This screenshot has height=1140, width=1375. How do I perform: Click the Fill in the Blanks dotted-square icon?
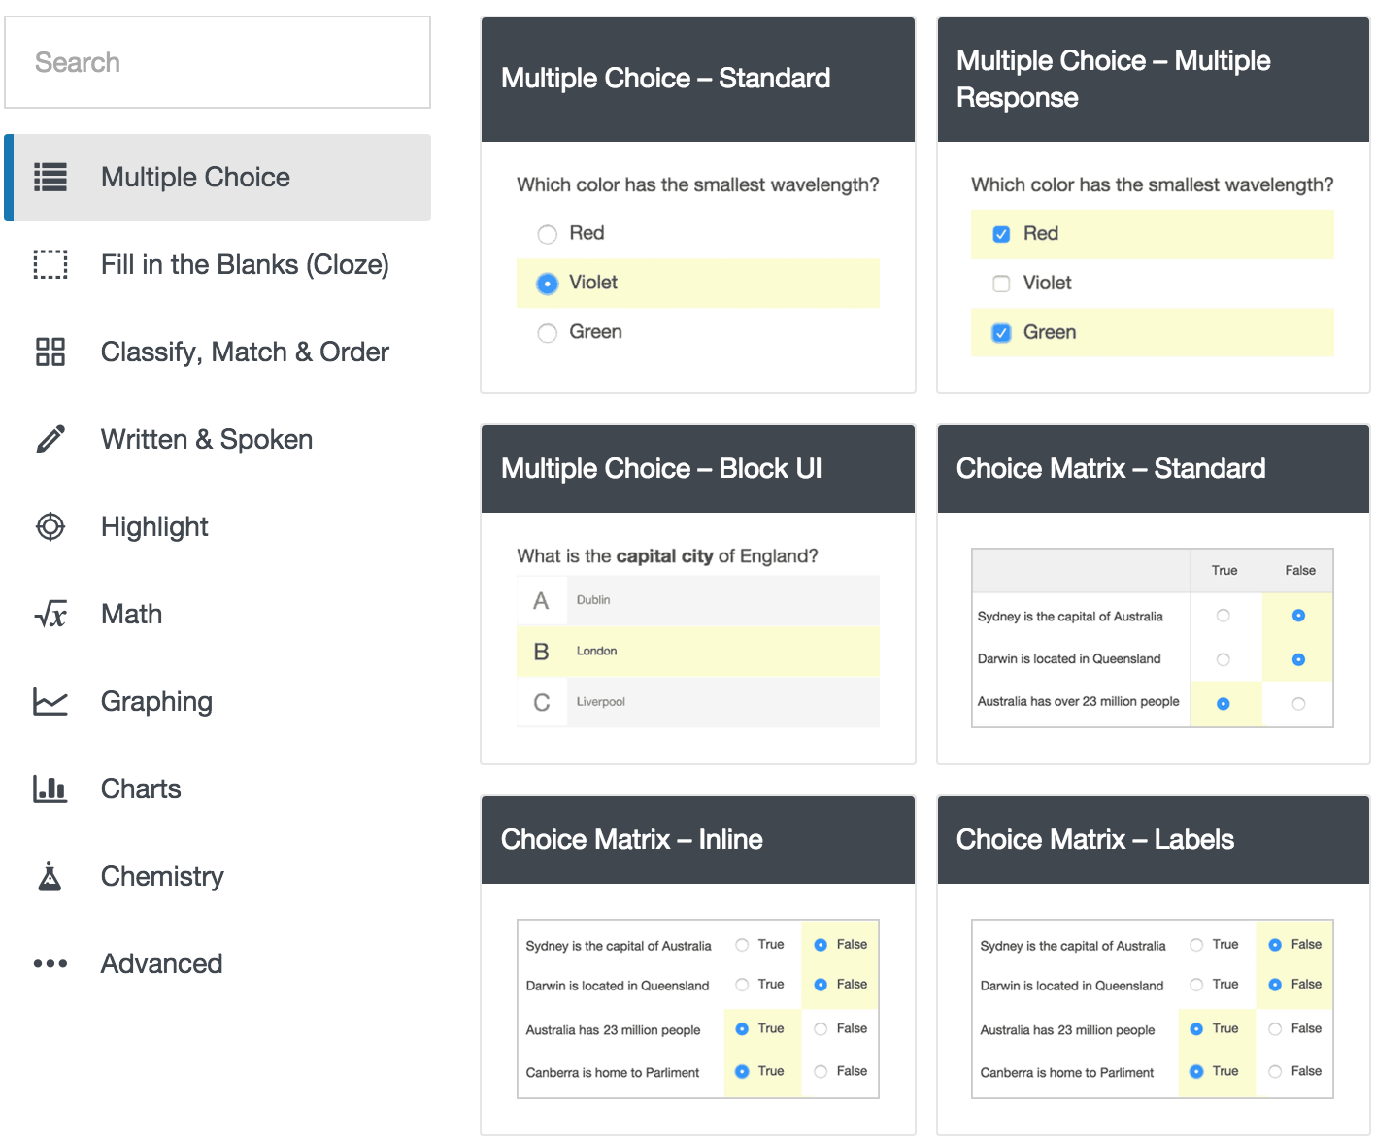[50, 264]
